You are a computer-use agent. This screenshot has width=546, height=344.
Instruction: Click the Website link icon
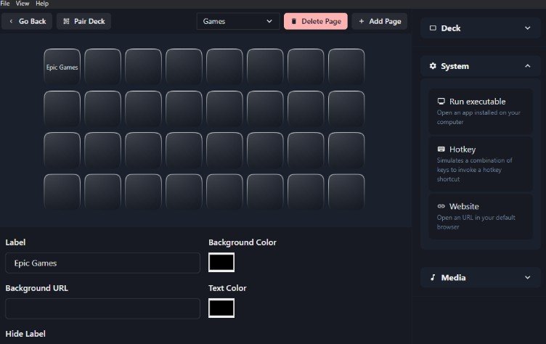441,206
